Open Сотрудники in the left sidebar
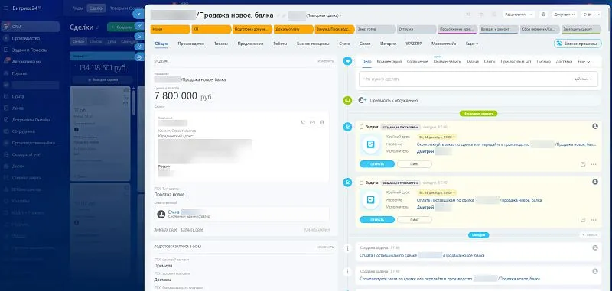Viewport: 612px width, 291px height. 24,131
